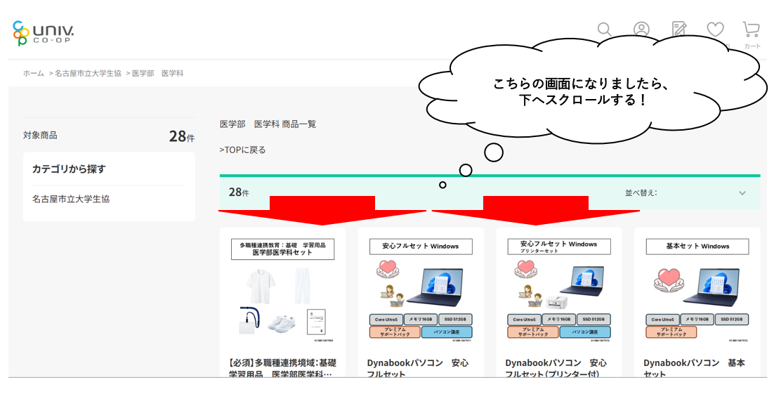
Task: Open favorites via the heart icon
Action: [x=715, y=29]
